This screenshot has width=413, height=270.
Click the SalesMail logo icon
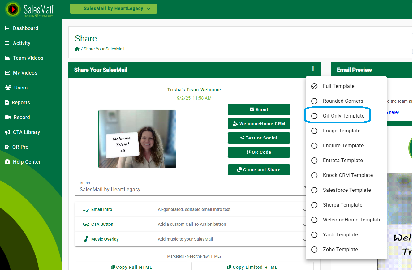13,9
